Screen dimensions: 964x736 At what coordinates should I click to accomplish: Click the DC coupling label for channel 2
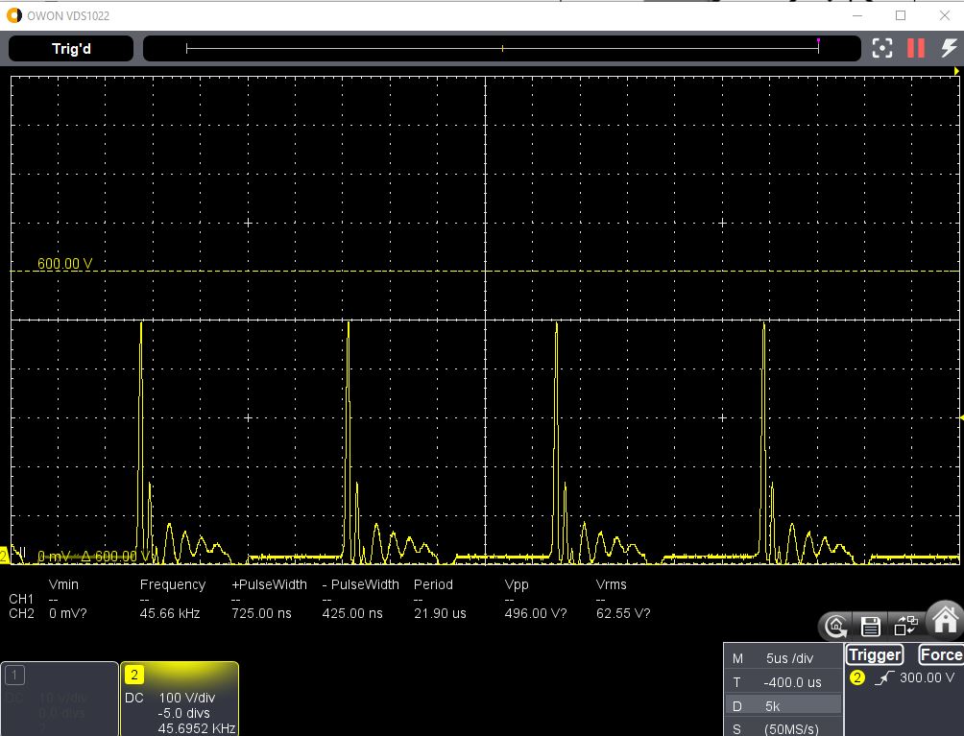pyautogui.click(x=134, y=698)
